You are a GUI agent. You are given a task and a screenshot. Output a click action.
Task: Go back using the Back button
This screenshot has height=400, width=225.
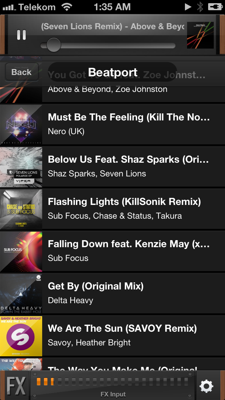(x=21, y=72)
